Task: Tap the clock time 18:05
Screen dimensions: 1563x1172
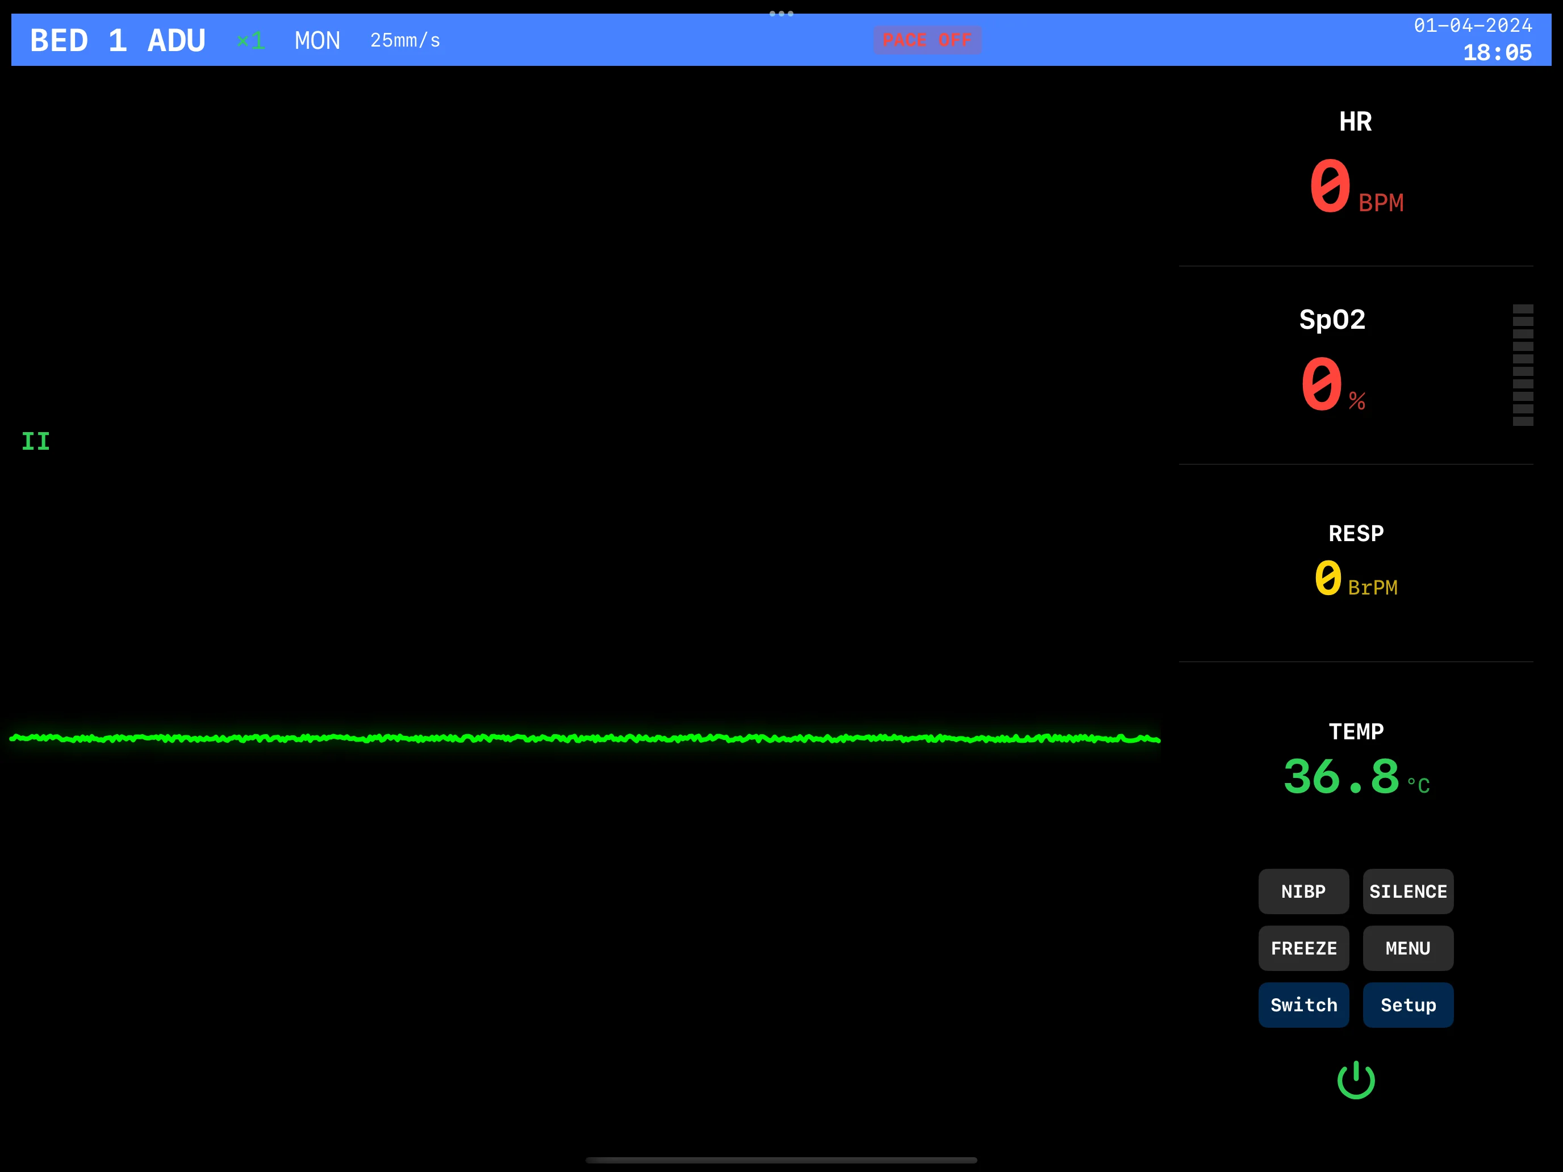Action: pos(1497,52)
